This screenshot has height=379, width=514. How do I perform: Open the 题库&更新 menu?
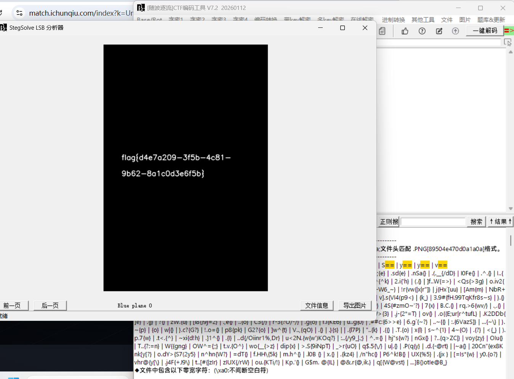pos(491,20)
